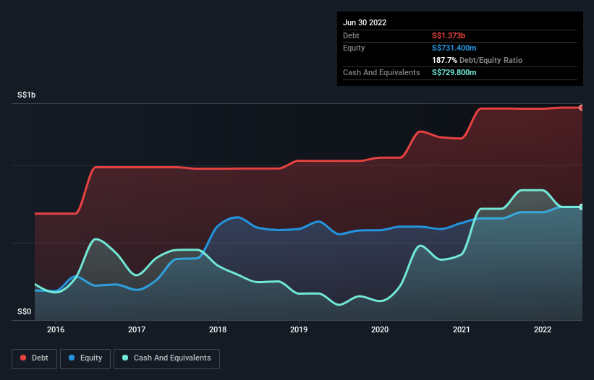Click the tooltip Debt row label
The image size is (594, 380).
[x=351, y=35]
